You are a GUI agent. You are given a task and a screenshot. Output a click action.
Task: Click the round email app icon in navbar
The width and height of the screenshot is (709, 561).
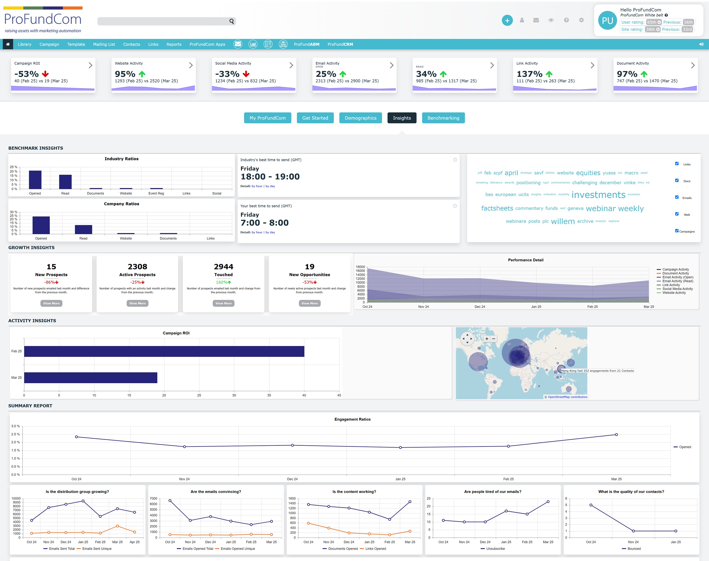coord(238,44)
